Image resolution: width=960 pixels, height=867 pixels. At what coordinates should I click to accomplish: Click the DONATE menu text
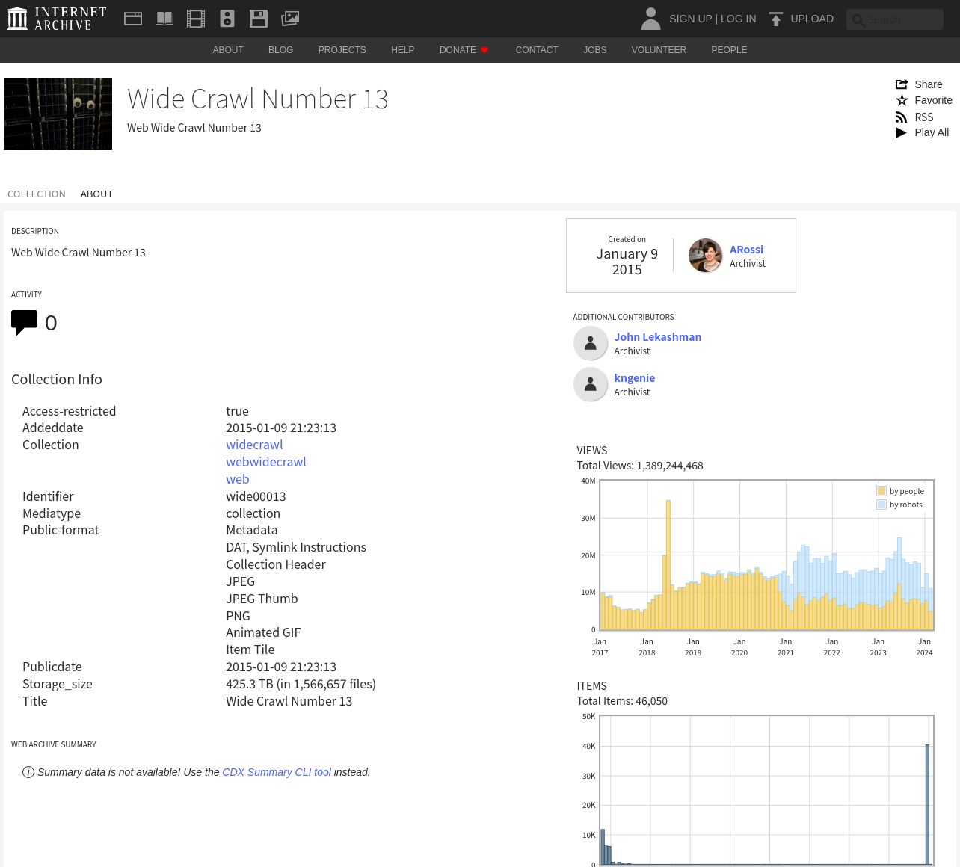click(x=458, y=50)
